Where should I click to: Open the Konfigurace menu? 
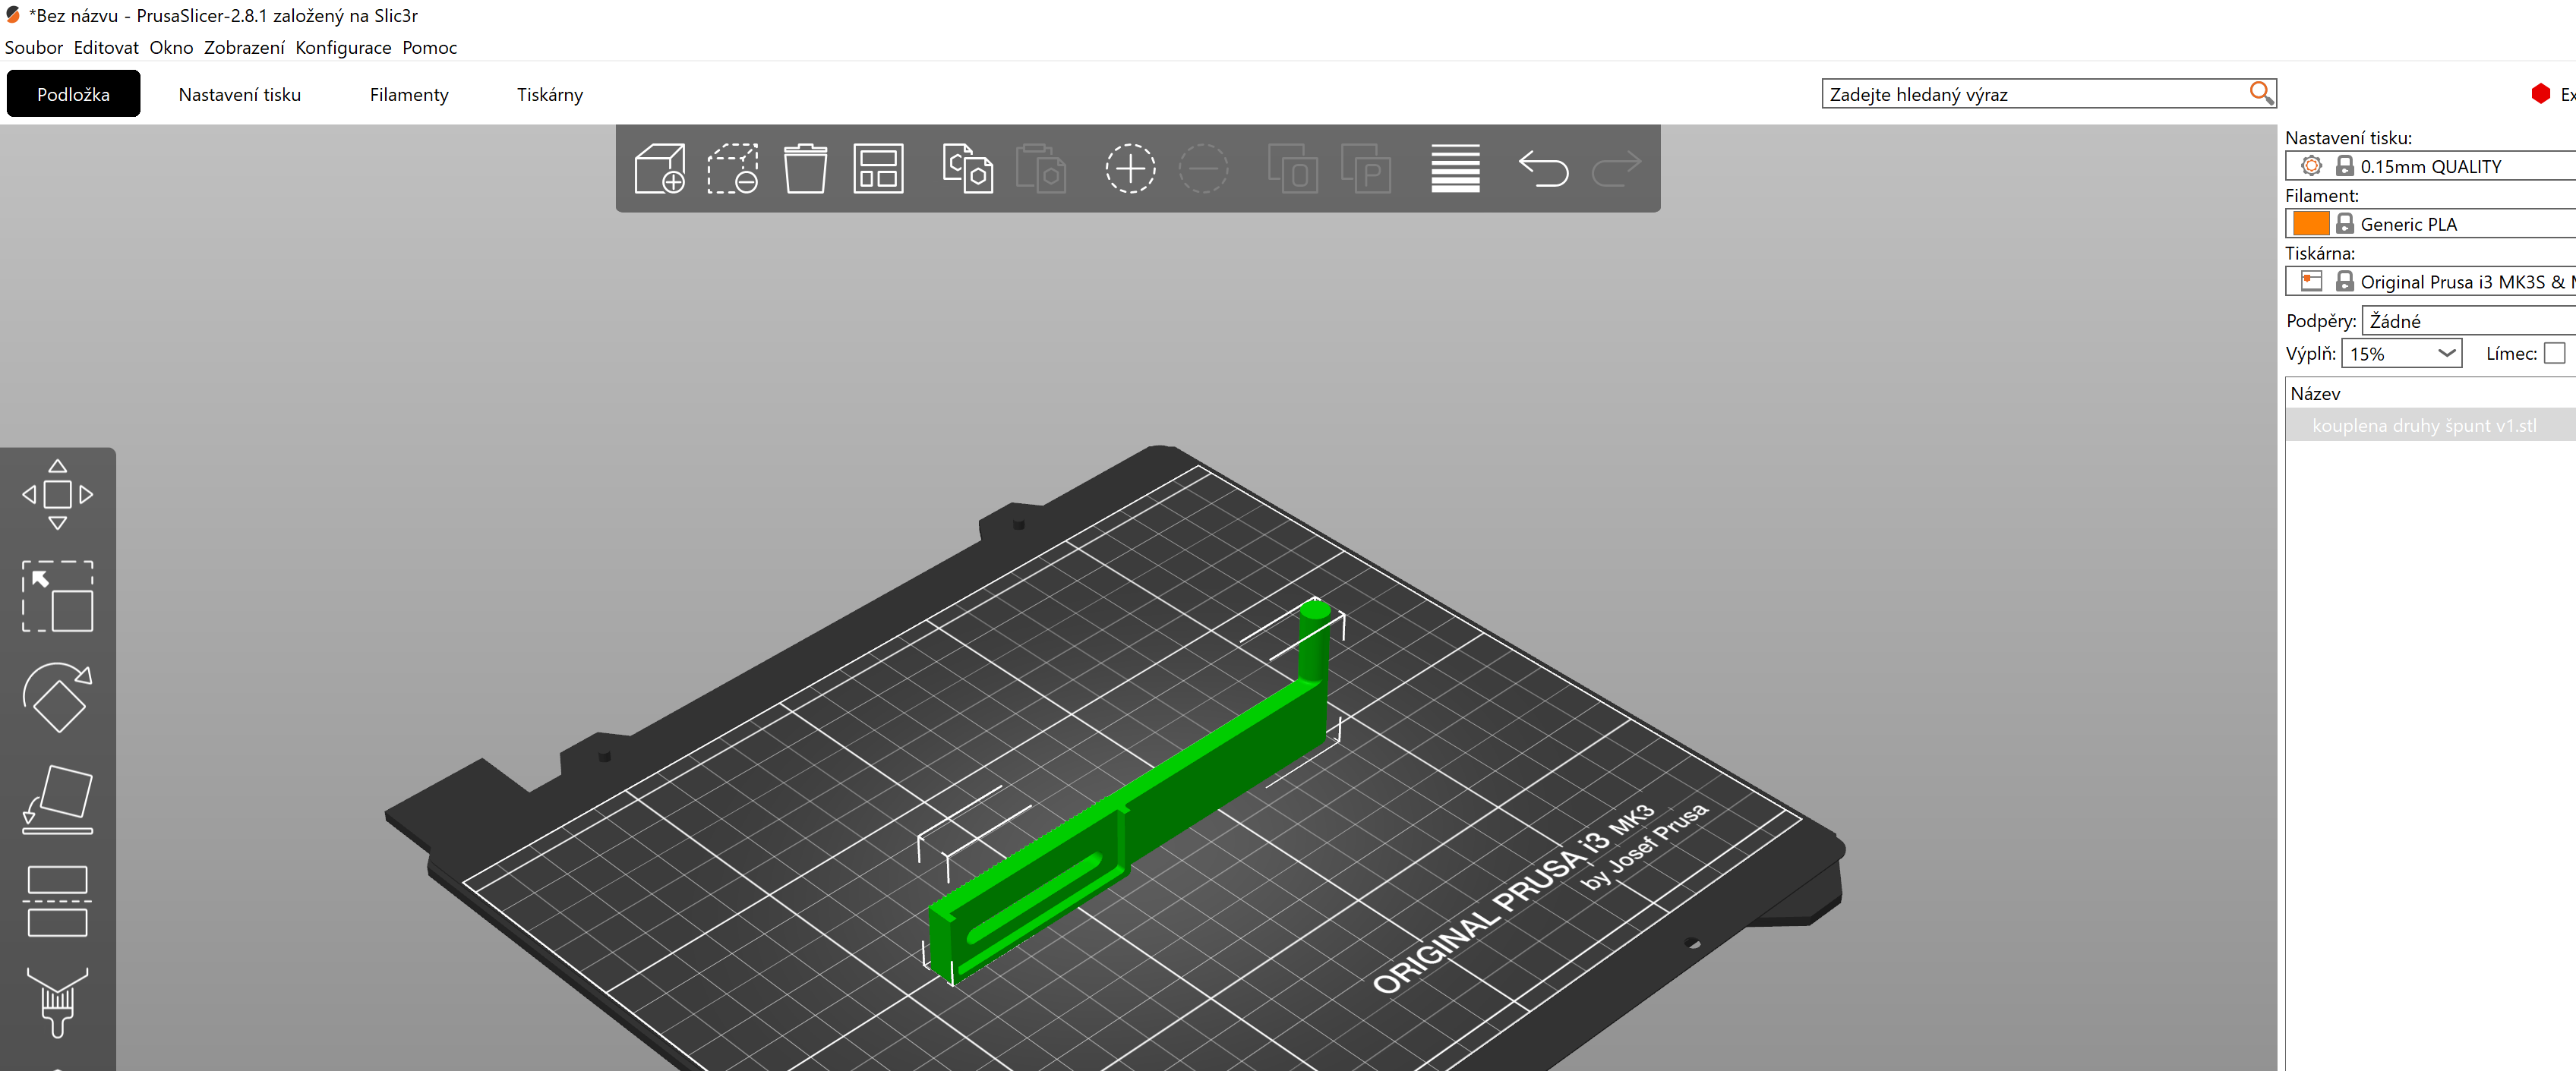pyautogui.click(x=343, y=47)
